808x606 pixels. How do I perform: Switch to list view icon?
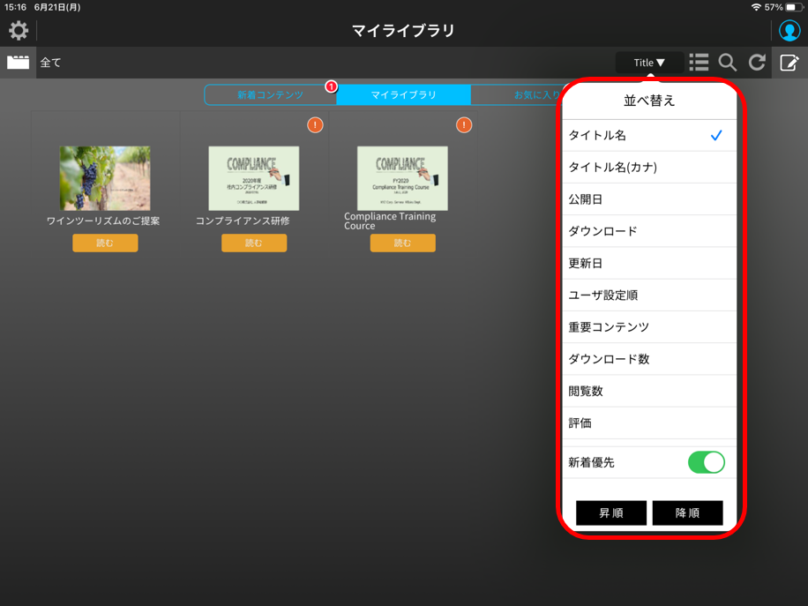pyautogui.click(x=699, y=63)
